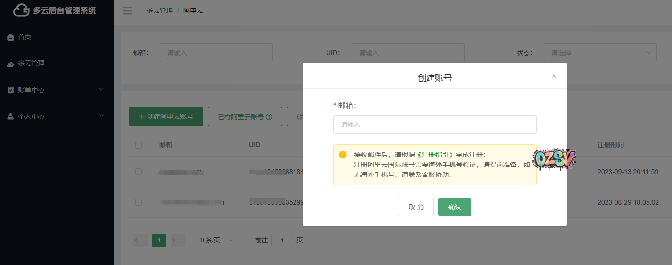Select page 1 in pagination
This screenshot has width=672, height=265.
pos(159,240)
